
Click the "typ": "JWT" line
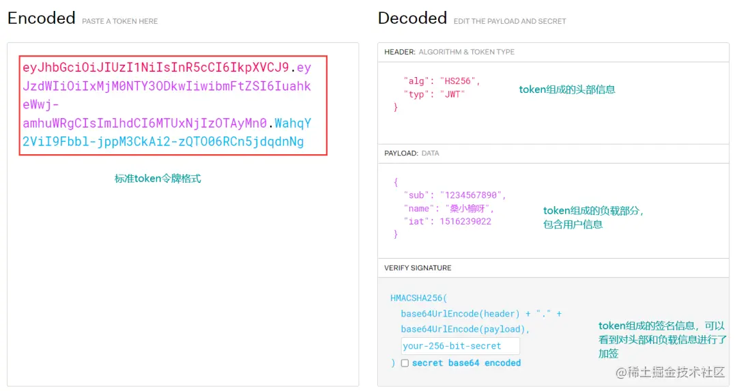click(434, 94)
